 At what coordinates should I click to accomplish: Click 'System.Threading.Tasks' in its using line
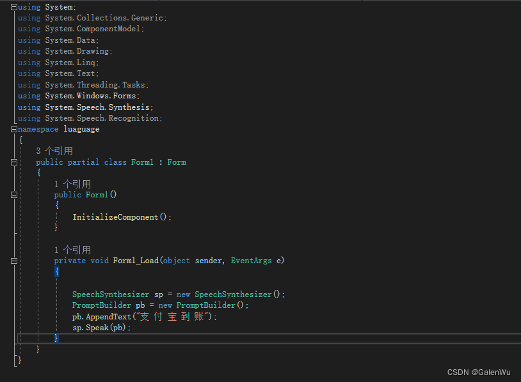(x=95, y=85)
